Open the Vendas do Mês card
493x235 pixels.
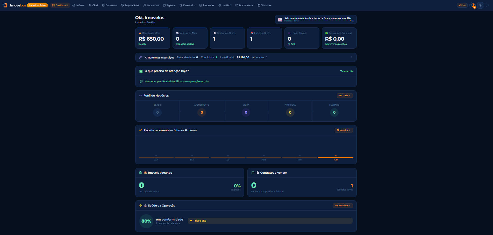(x=190, y=38)
